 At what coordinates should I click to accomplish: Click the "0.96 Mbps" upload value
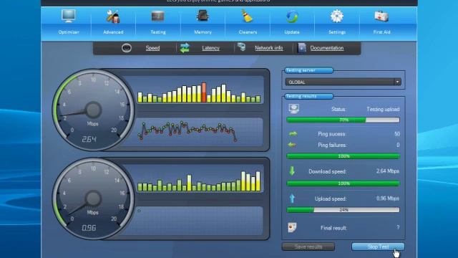388,199
